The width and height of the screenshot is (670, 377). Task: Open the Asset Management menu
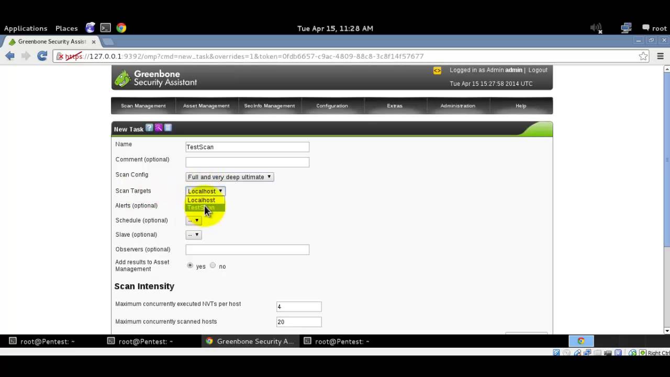(x=206, y=106)
